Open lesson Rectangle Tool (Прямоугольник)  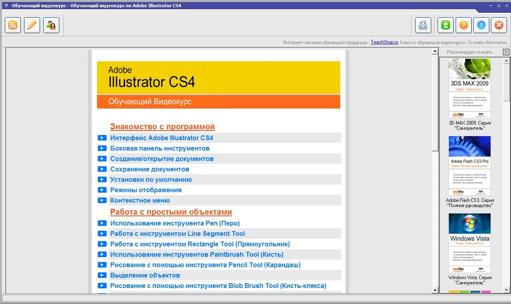click(x=200, y=244)
